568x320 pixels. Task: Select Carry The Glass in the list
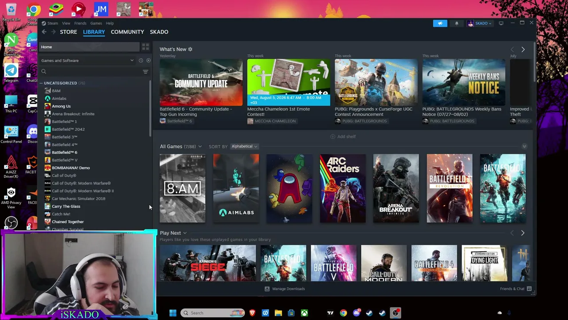[66, 206]
